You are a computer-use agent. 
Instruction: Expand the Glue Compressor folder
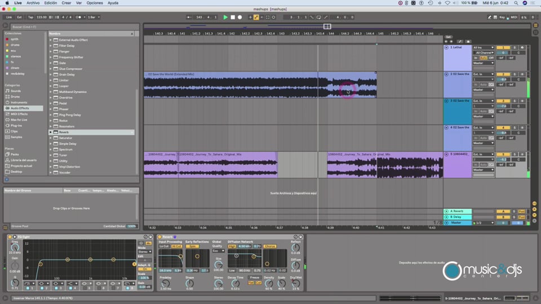[x=51, y=69]
